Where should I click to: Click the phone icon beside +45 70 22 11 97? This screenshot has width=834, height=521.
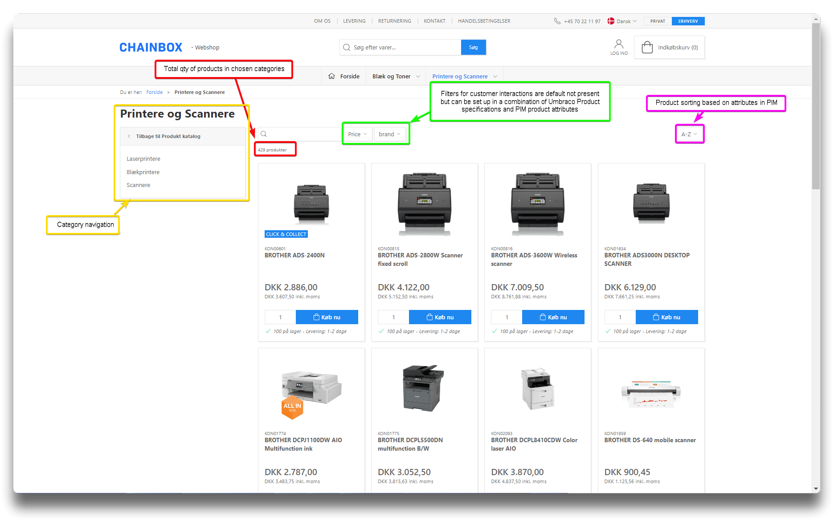[x=557, y=21]
